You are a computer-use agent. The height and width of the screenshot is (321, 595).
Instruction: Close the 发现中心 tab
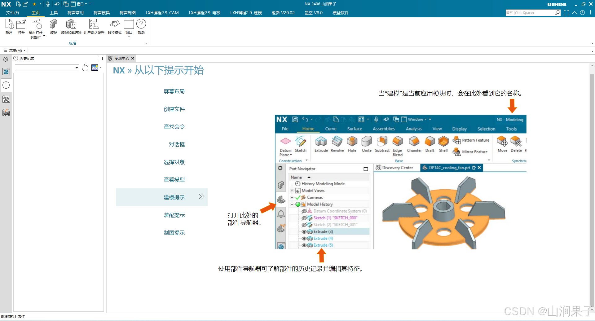(x=133, y=58)
